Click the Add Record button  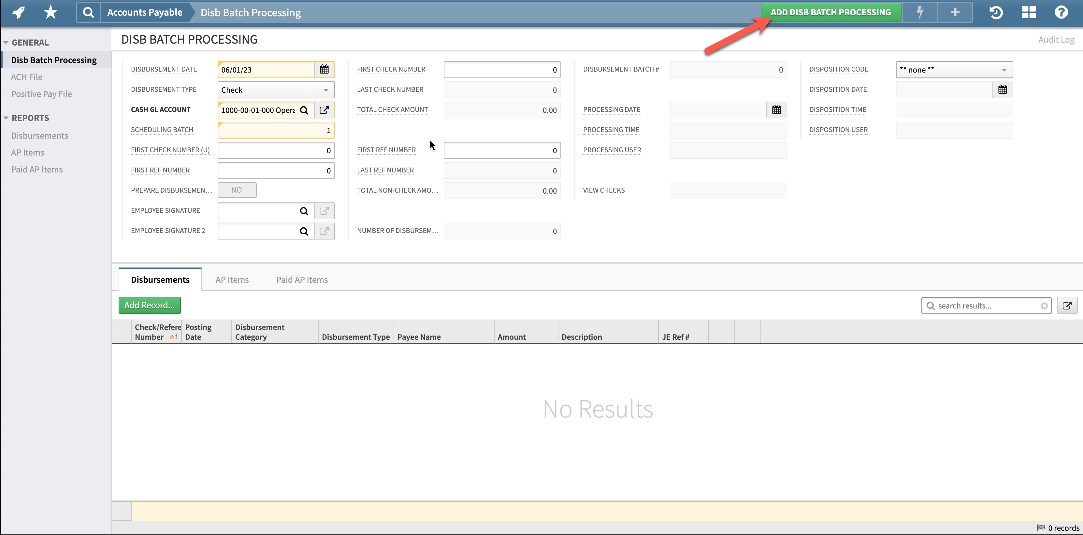pos(149,305)
